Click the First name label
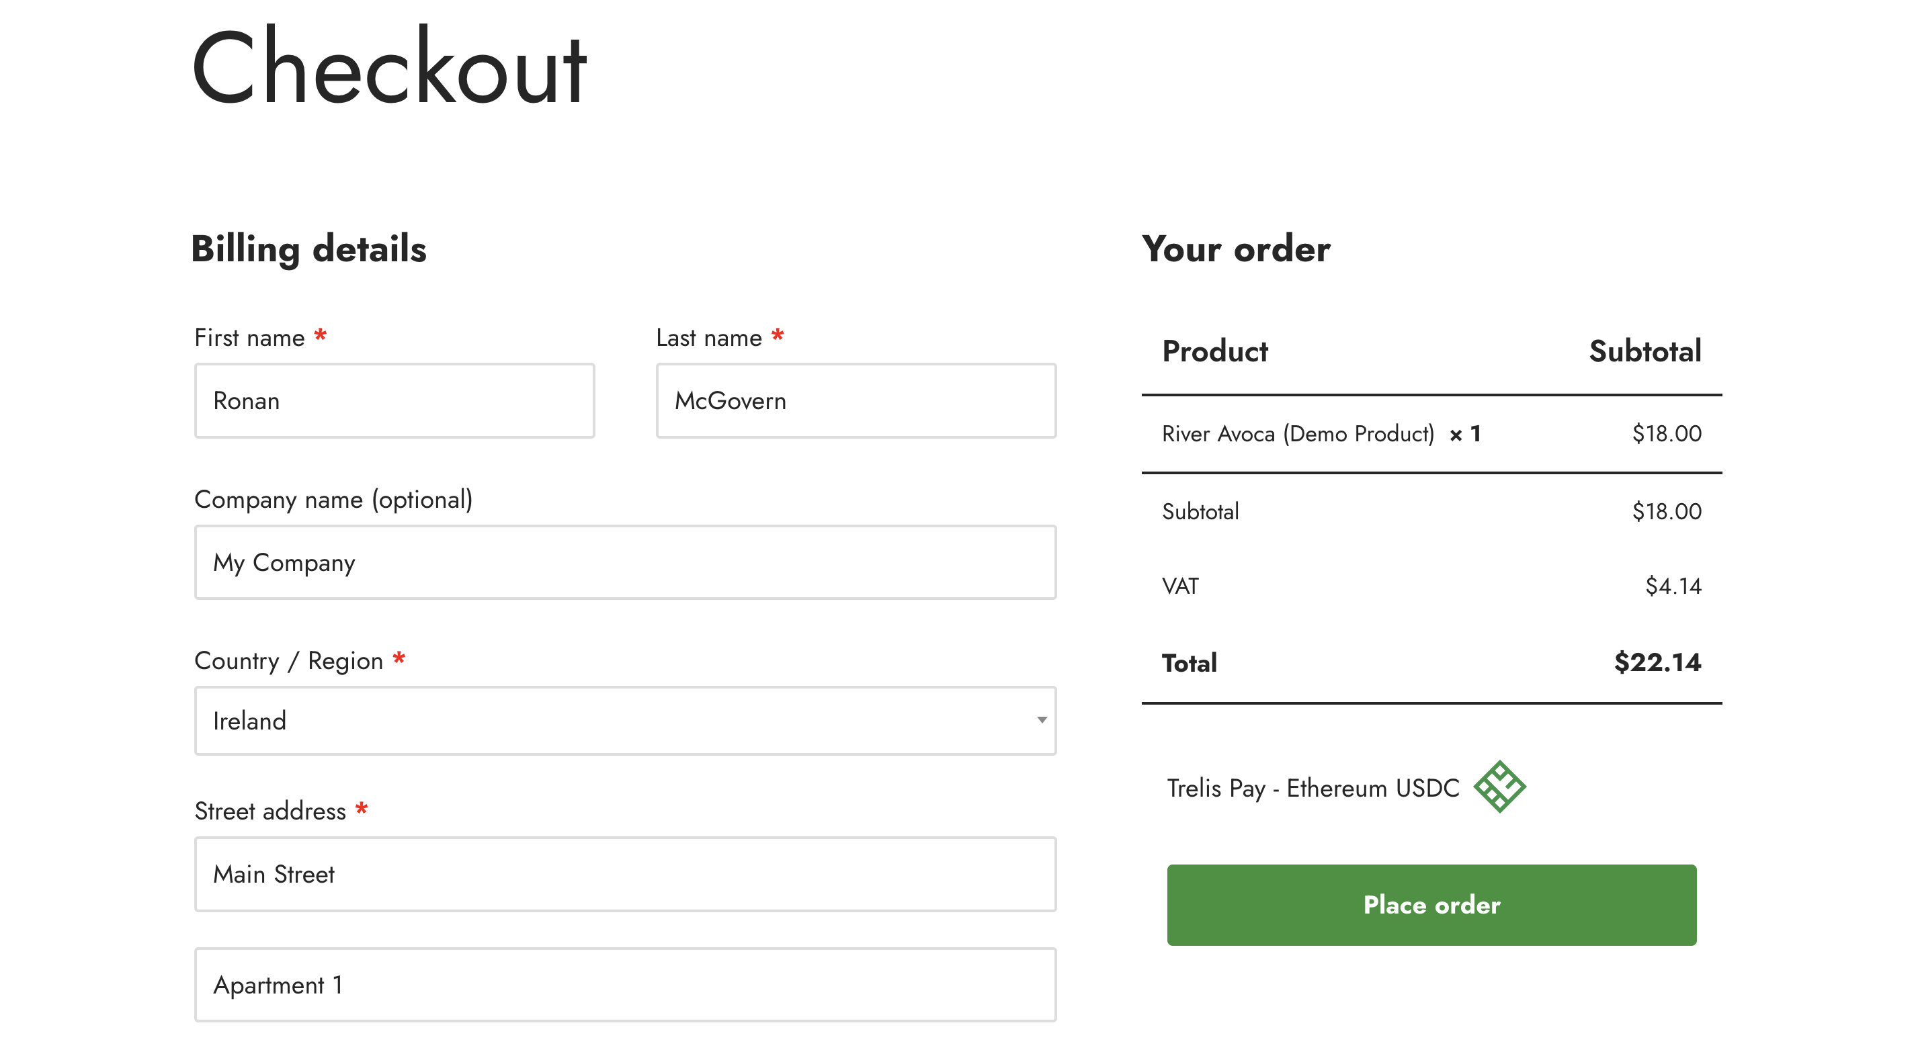 pos(249,338)
